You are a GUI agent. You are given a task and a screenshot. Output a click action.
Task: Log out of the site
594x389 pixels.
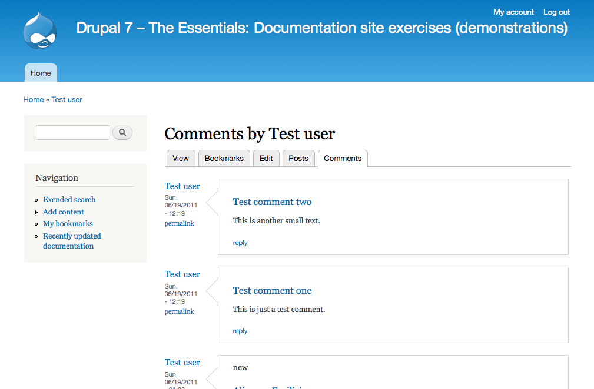pos(556,12)
